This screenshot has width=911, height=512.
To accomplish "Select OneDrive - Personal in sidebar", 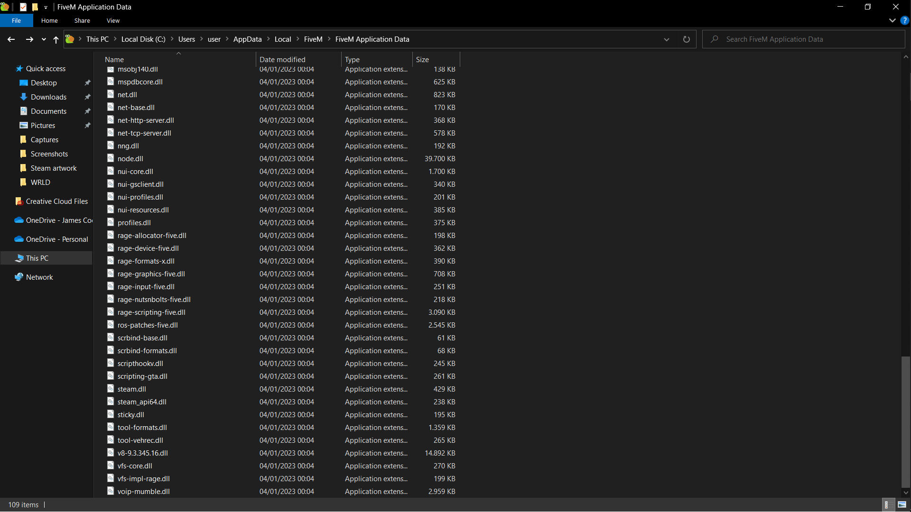I will point(56,239).
